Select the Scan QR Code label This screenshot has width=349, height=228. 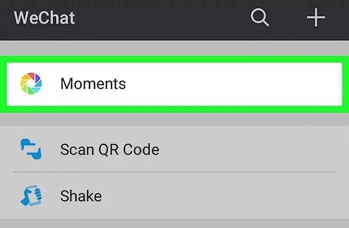(109, 149)
